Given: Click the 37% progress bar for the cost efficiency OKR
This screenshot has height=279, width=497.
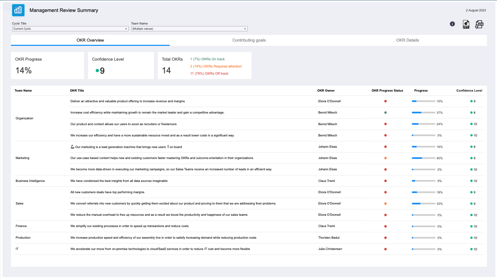Looking at the screenshot, I should [x=424, y=113].
